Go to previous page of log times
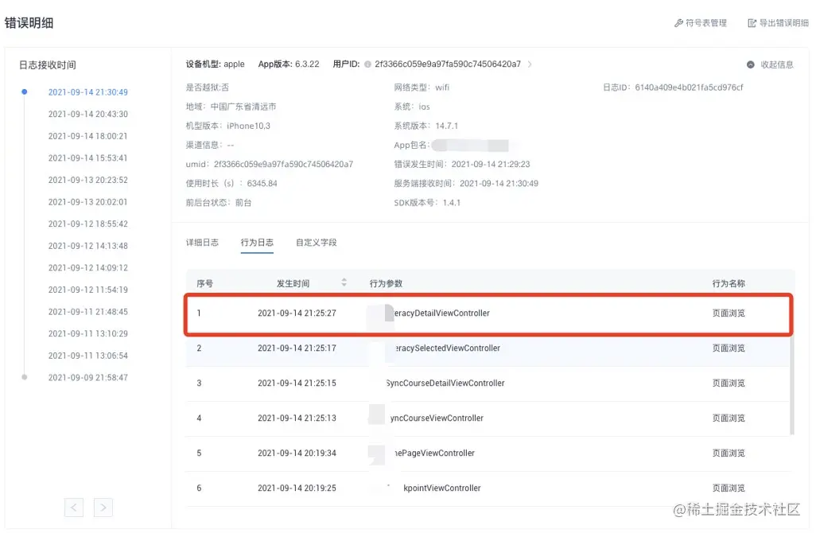Viewport: 816px width, 533px height. click(x=74, y=508)
